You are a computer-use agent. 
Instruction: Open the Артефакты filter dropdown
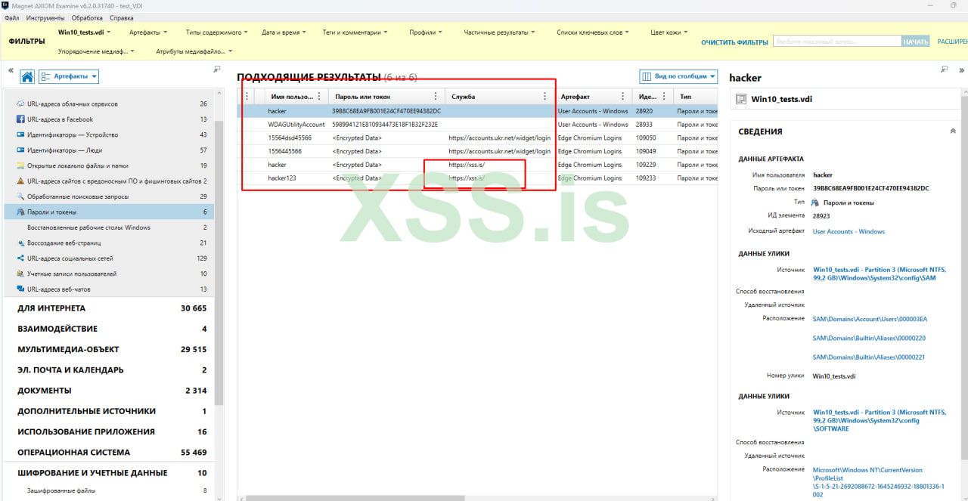pos(150,32)
